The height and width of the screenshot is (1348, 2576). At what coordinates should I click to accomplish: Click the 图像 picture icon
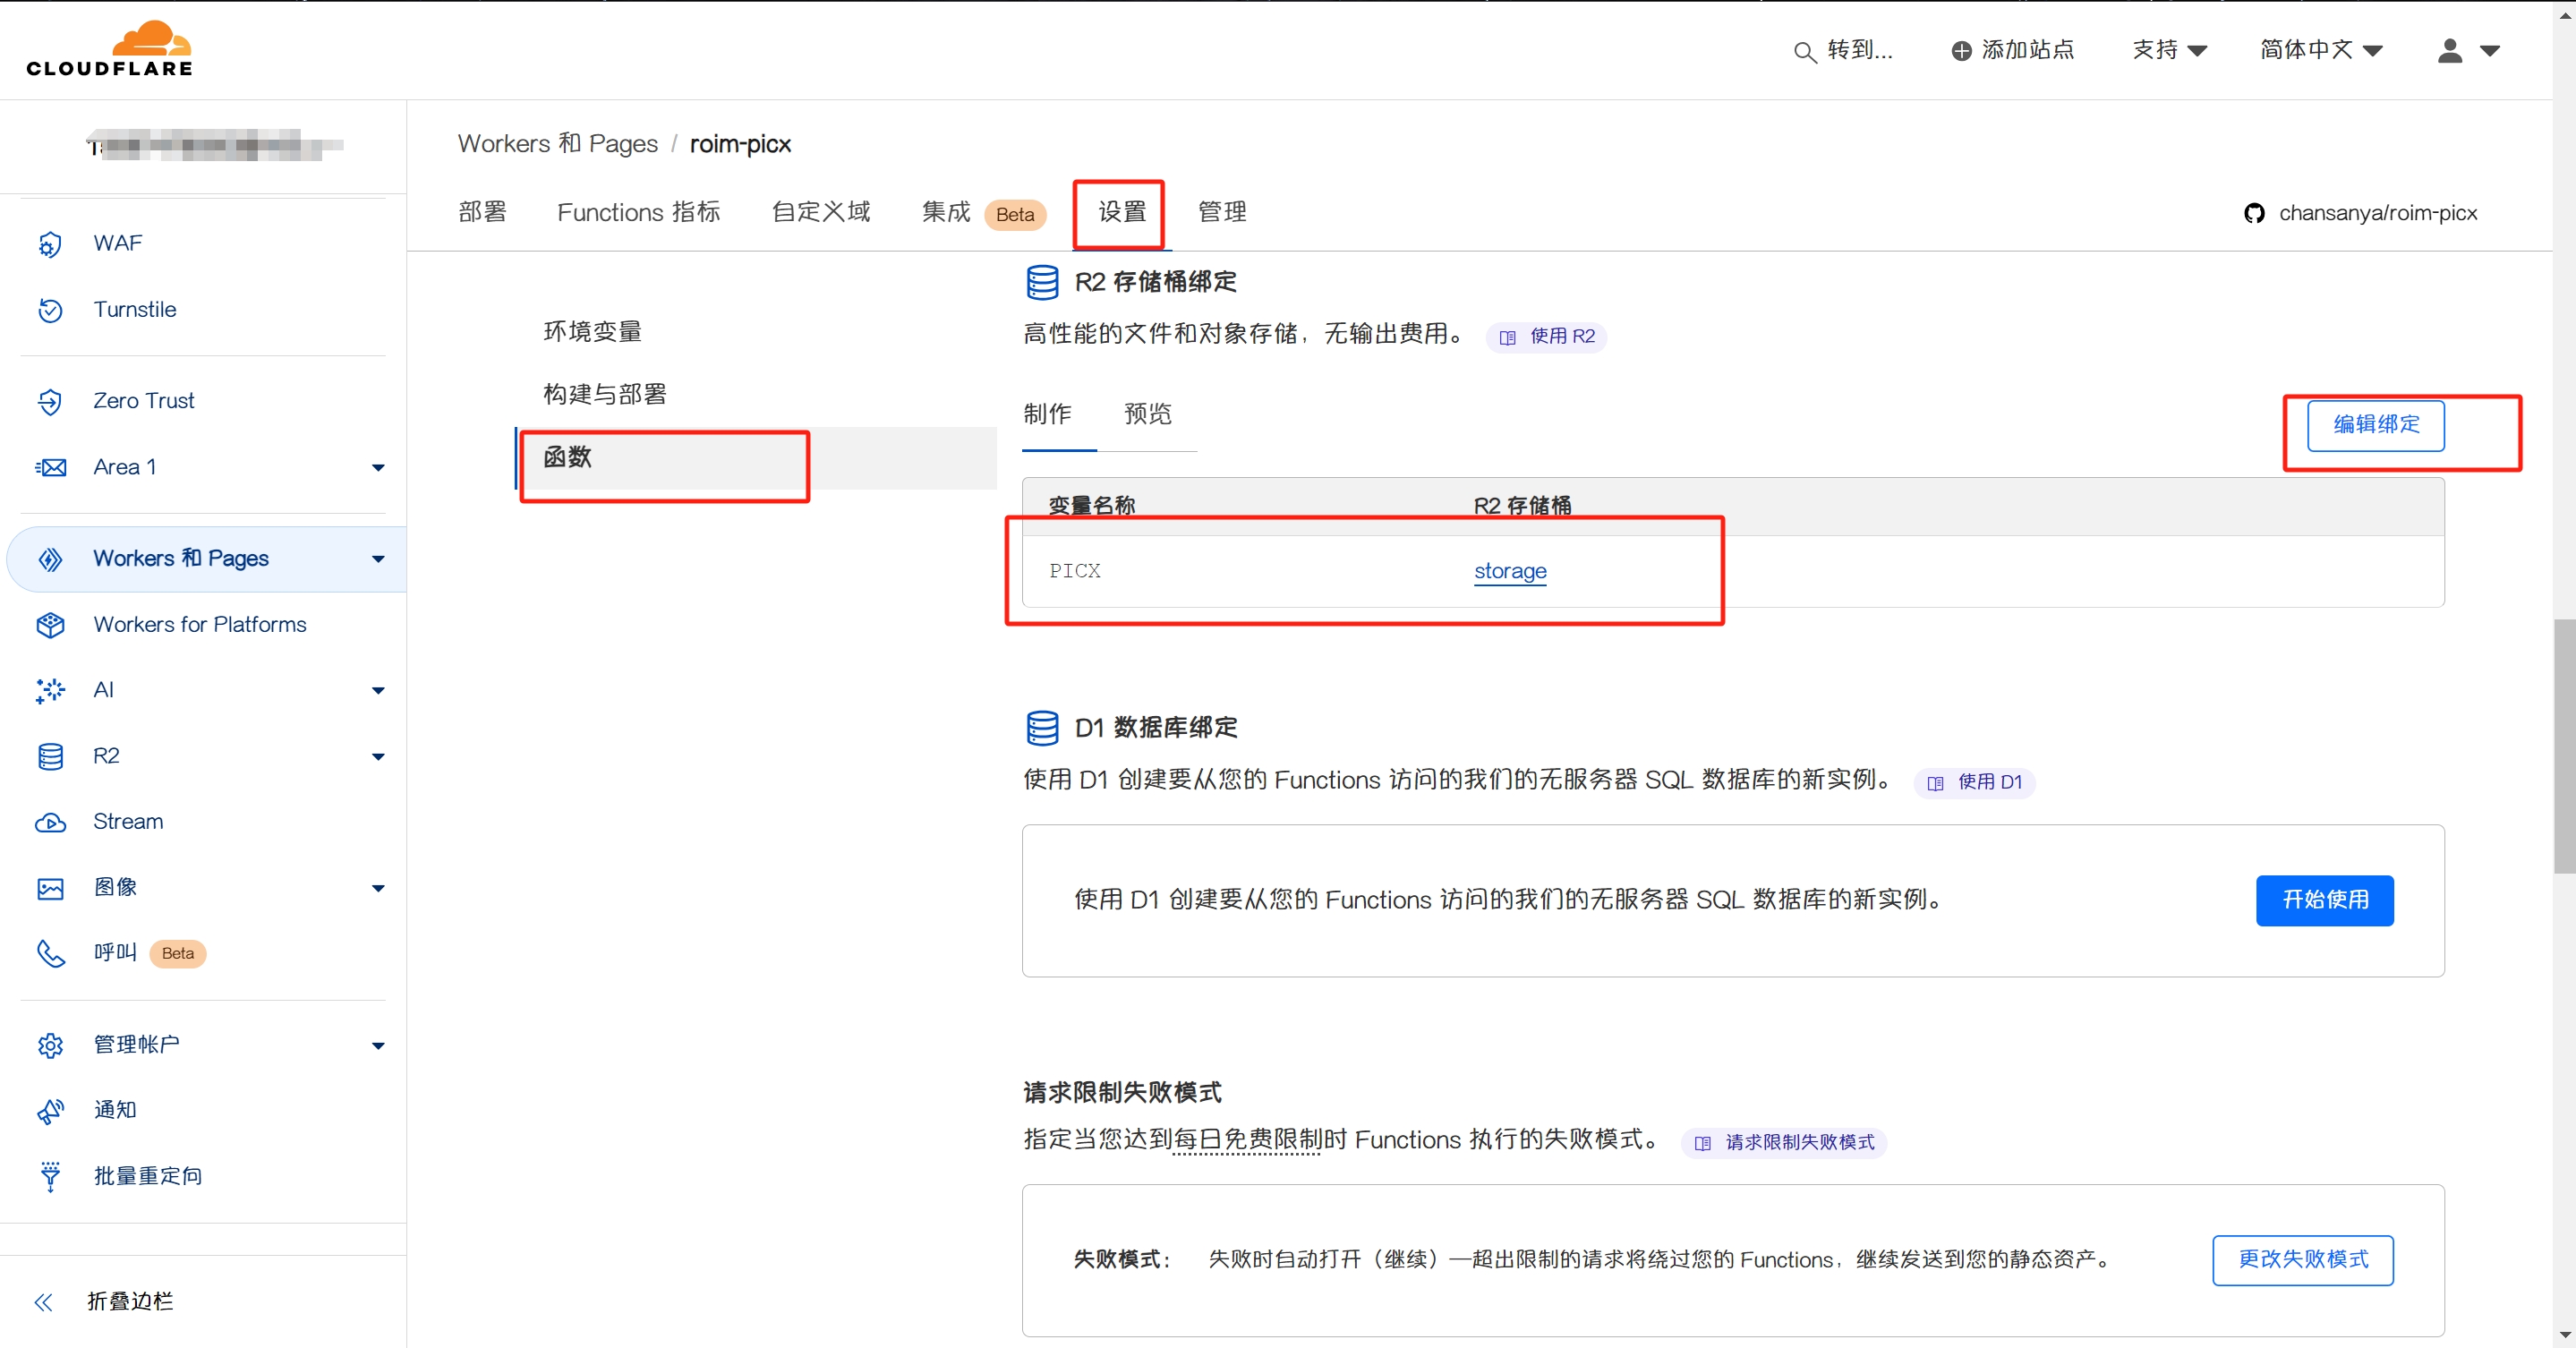pyautogui.click(x=50, y=888)
